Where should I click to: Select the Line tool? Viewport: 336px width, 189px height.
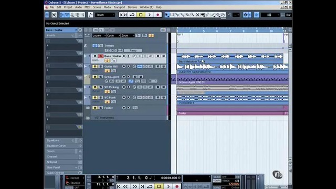point(213,15)
